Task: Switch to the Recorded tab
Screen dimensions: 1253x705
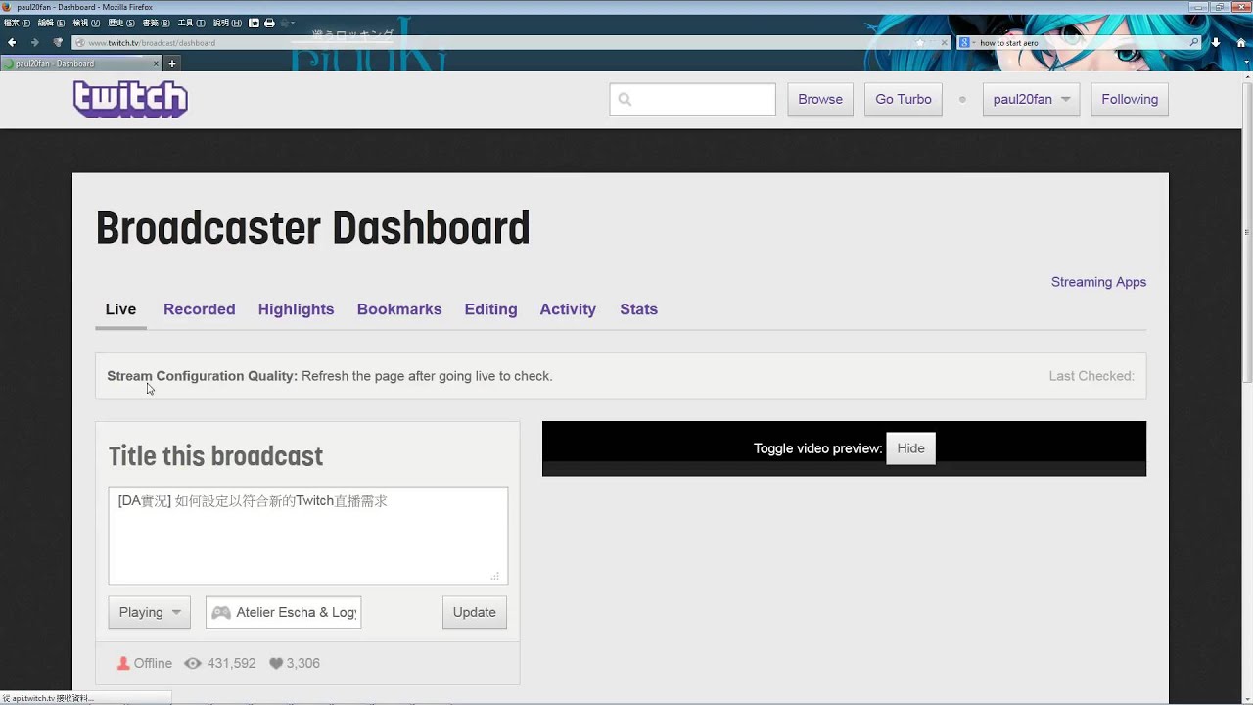Action: point(199,309)
